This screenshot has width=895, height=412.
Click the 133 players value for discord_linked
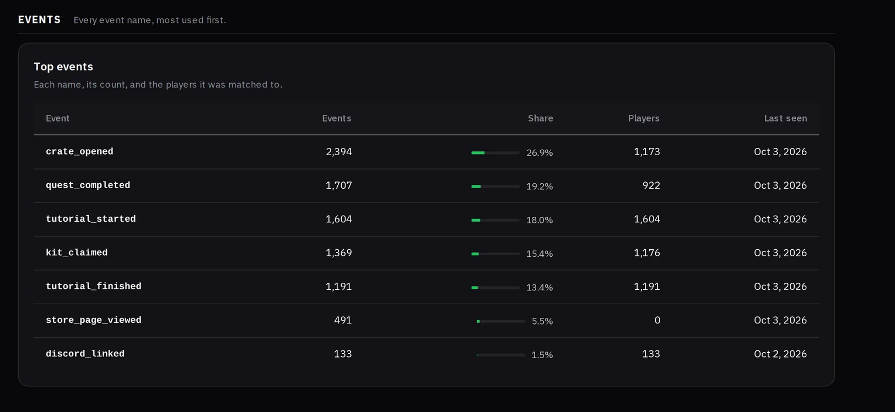651,354
